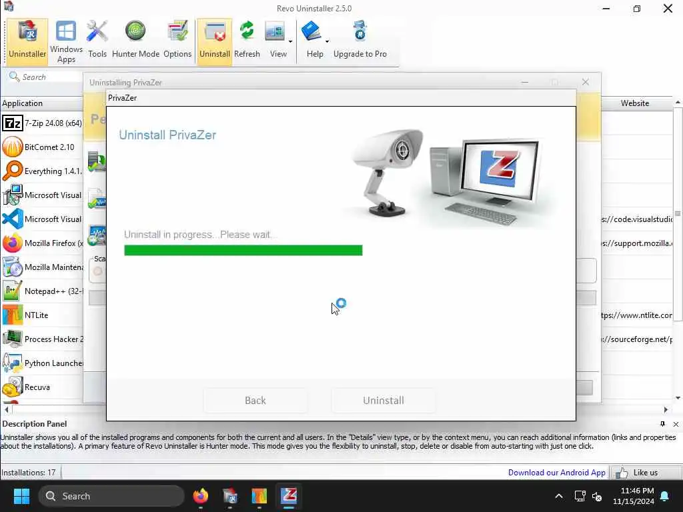Image resolution: width=683 pixels, height=512 pixels.
Task: Select the Recuva icon
Action: pos(12,387)
